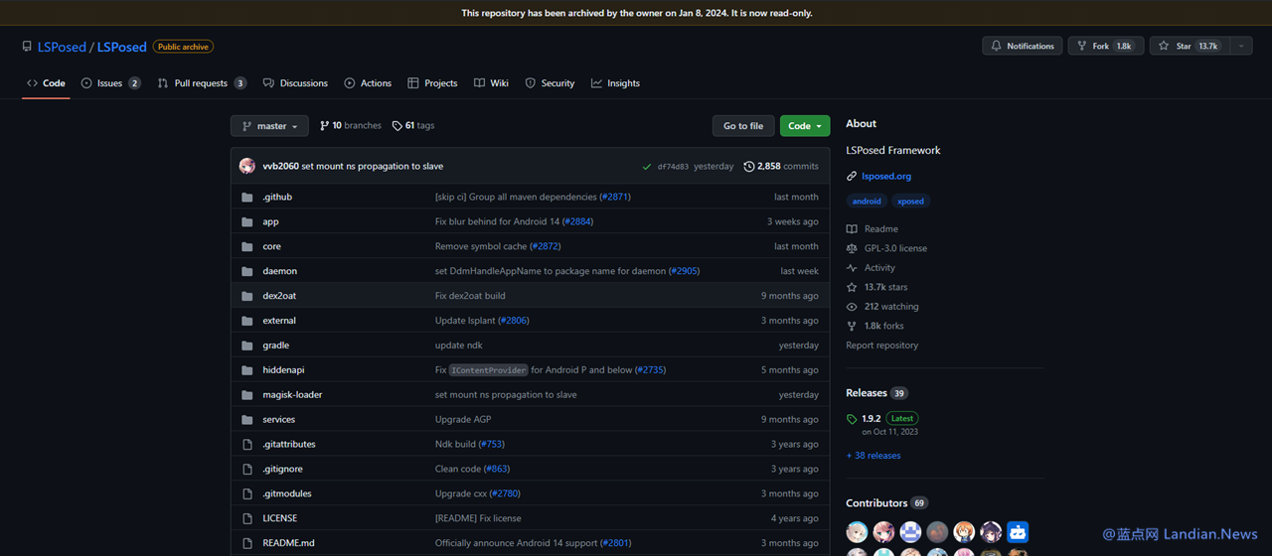The image size is (1272, 556).
Task: Click the Go to file button
Action: [743, 126]
